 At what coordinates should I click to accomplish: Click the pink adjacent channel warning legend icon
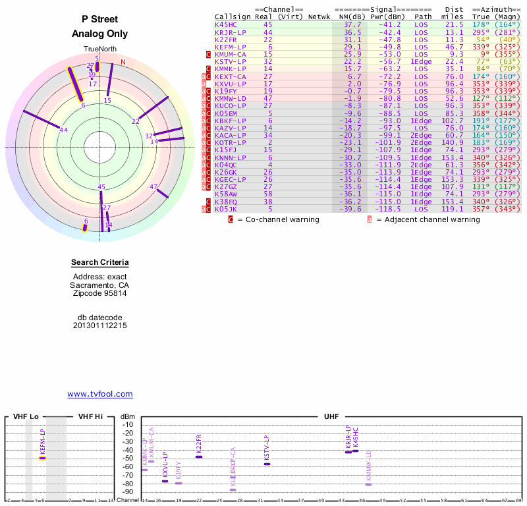pyautogui.click(x=369, y=219)
